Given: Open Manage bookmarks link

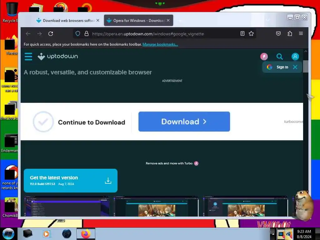Looking at the screenshot, I should 160,44.
